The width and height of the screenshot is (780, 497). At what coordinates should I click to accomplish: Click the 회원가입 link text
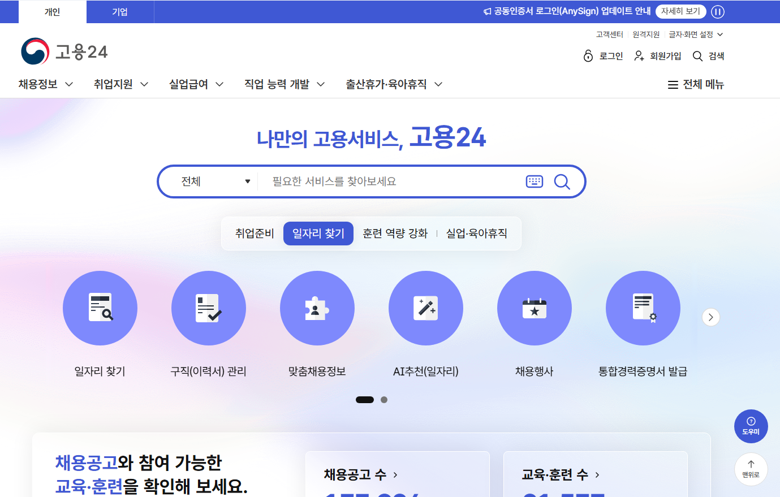(x=666, y=56)
